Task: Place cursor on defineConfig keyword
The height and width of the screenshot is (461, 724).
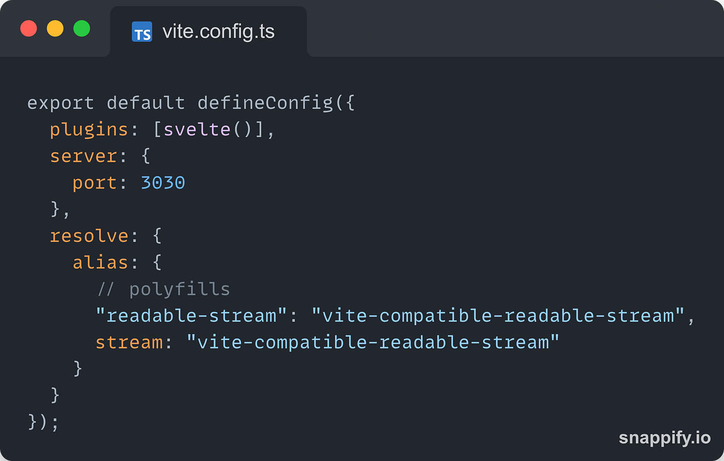Action: click(265, 103)
